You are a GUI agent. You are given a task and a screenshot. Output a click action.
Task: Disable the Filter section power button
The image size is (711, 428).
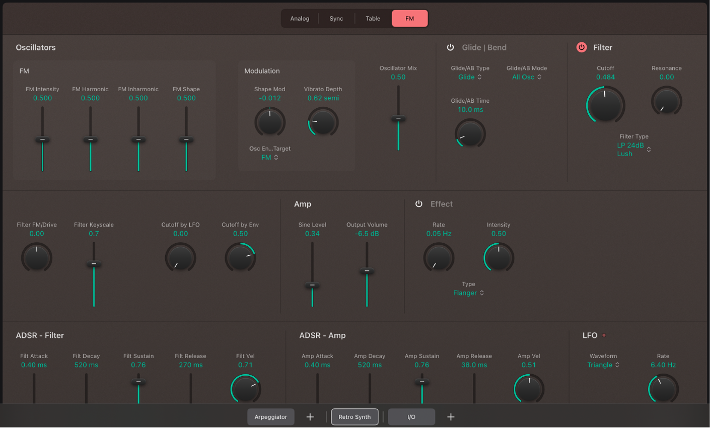582,47
